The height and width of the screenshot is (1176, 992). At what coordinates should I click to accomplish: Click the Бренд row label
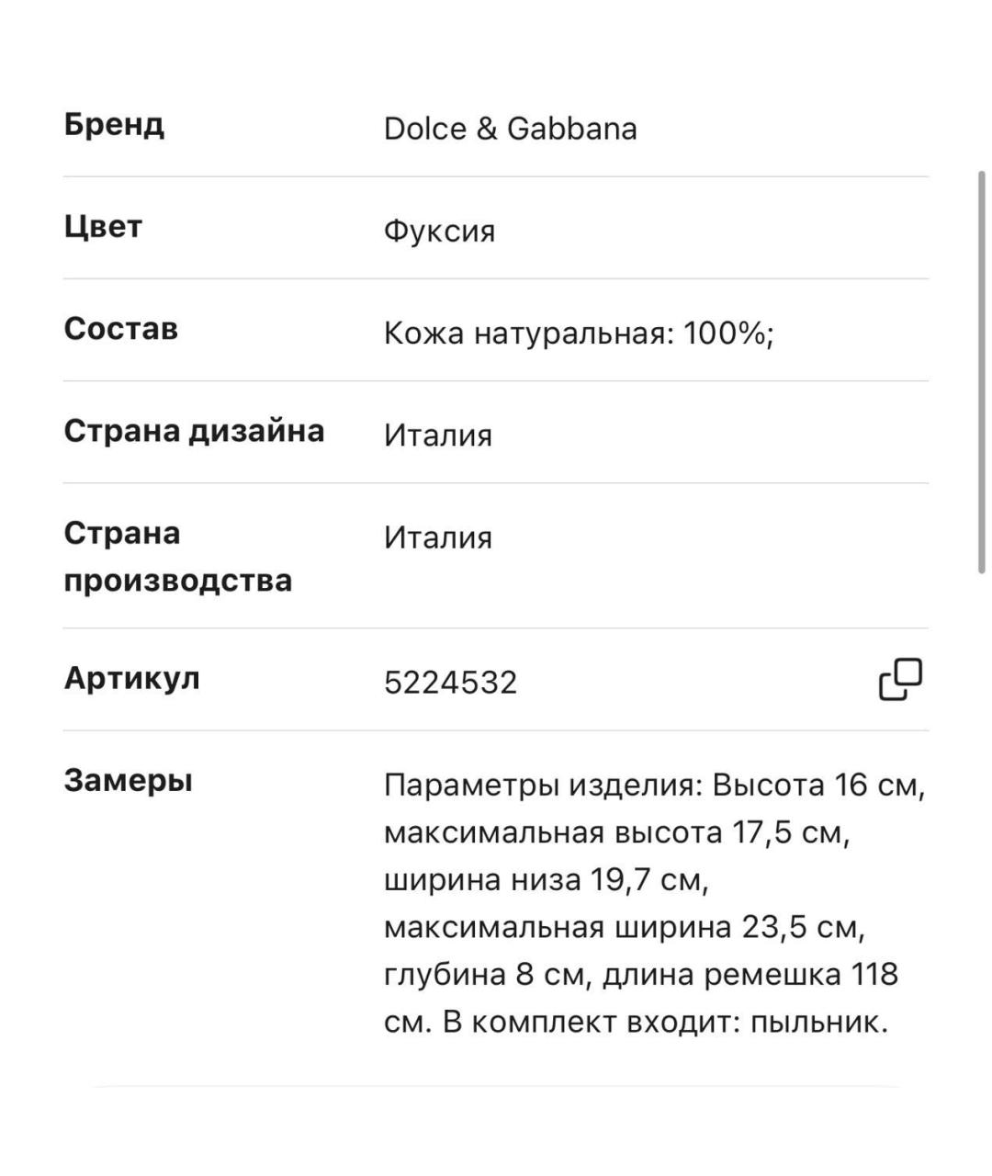[114, 124]
